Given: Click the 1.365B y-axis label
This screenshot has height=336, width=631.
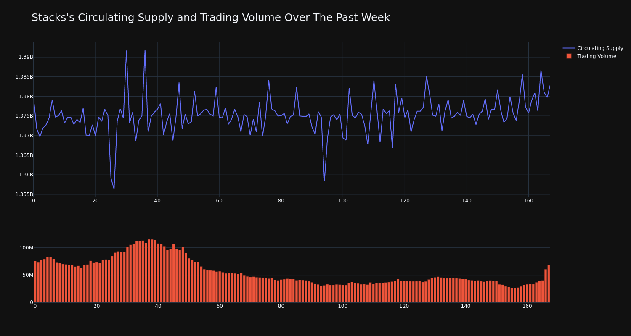Looking at the screenshot, I should tap(24, 155).
